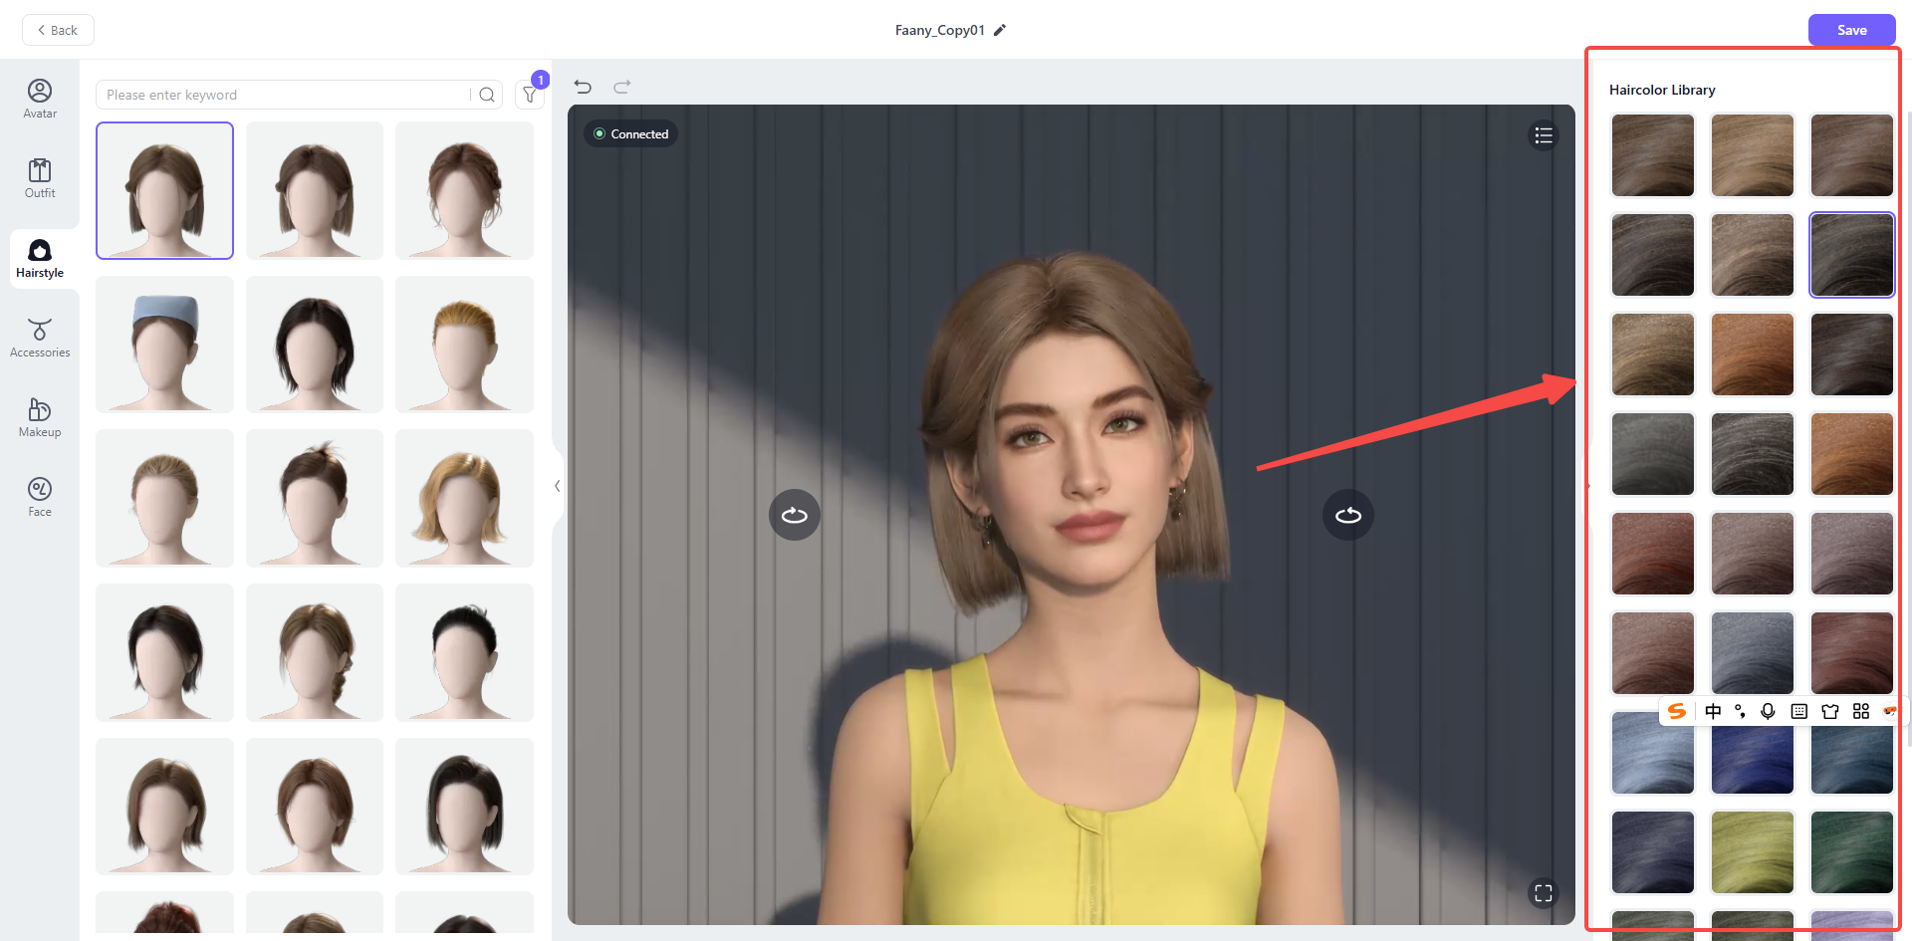Screen dimensions: 1912x941
Task: Click the Sogou input method logo
Action: tap(1677, 711)
